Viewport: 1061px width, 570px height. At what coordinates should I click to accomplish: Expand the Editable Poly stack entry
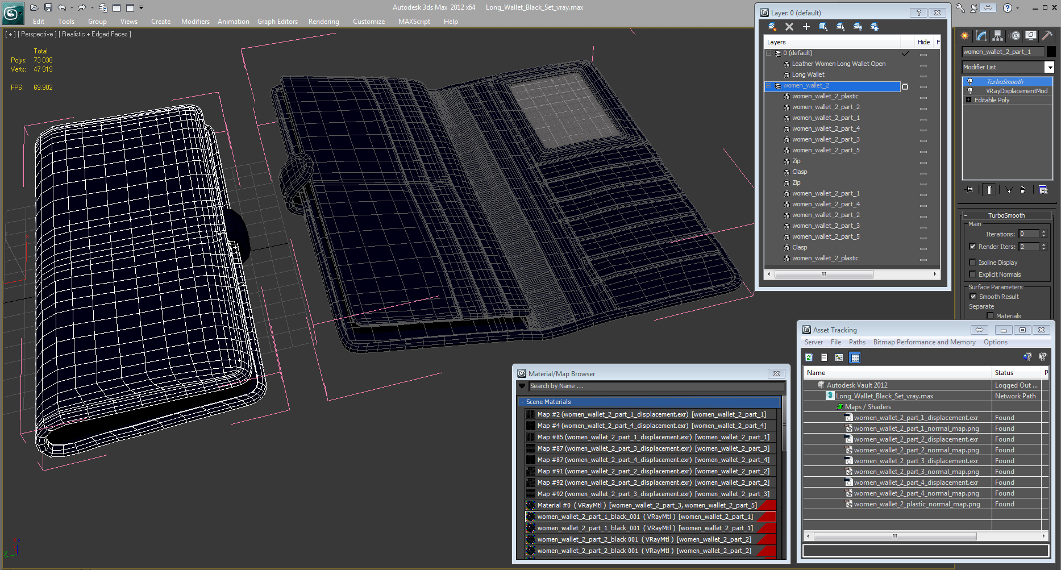point(968,100)
